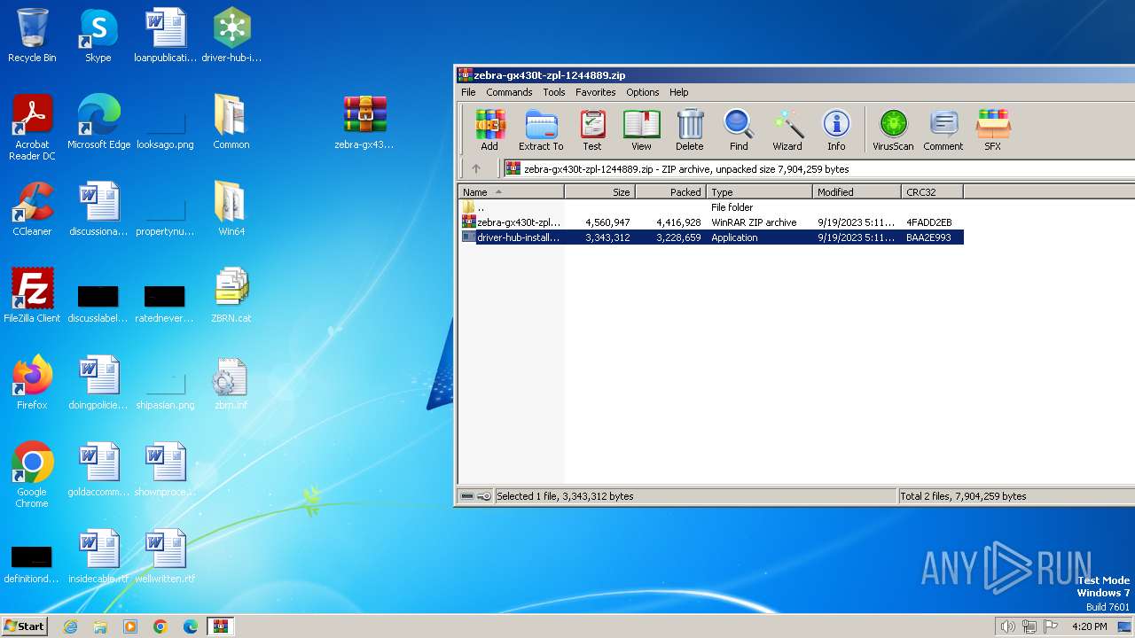Sort by the Type column header
1135x638 pixels.
point(760,191)
